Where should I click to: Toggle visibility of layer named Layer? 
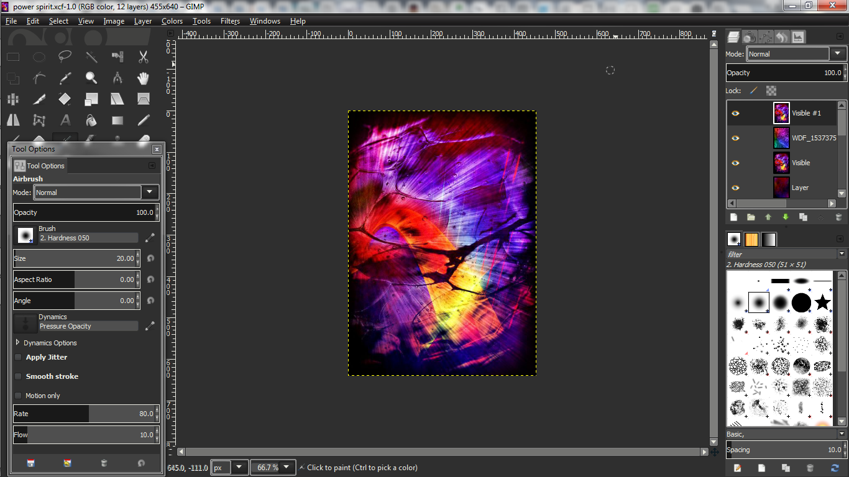(x=735, y=188)
